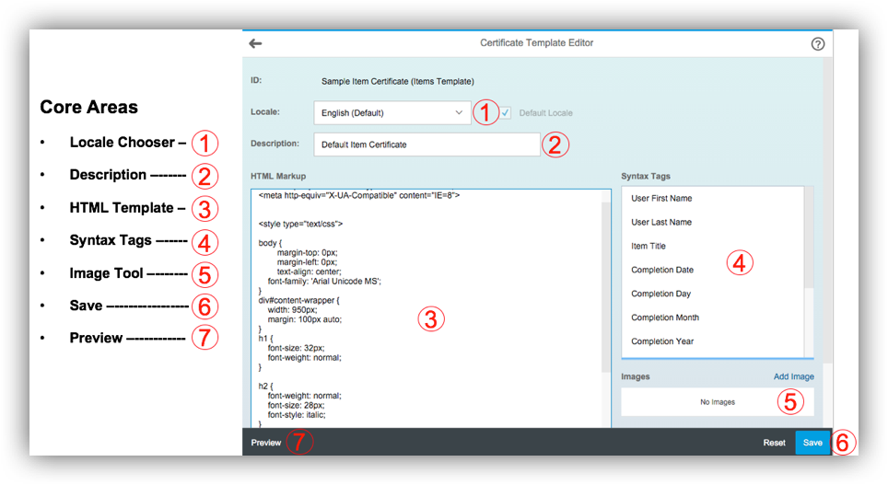Click the blue Save button
The width and height of the screenshot is (888, 485).
[812, 443]
